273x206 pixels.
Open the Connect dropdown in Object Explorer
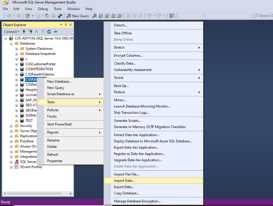tap(11, 32)
